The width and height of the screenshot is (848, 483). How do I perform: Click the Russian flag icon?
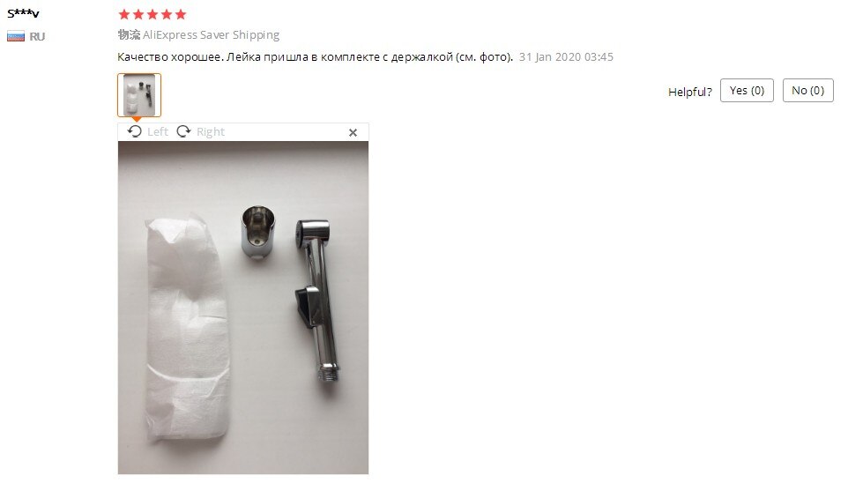click(16, 36)
